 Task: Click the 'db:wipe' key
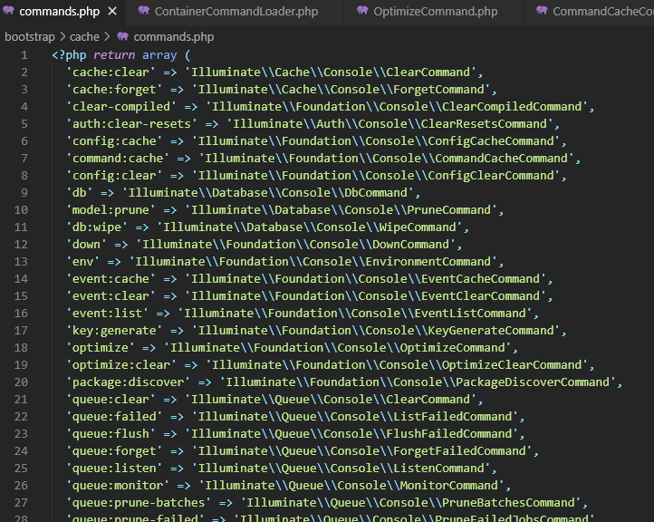[97, 227]
